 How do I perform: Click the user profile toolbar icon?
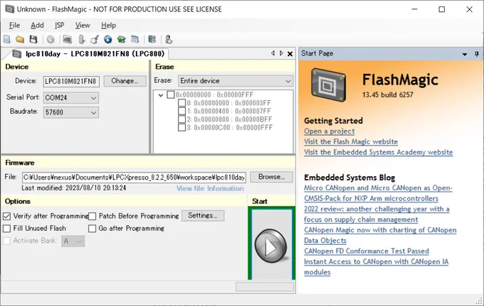click(169, 40)
